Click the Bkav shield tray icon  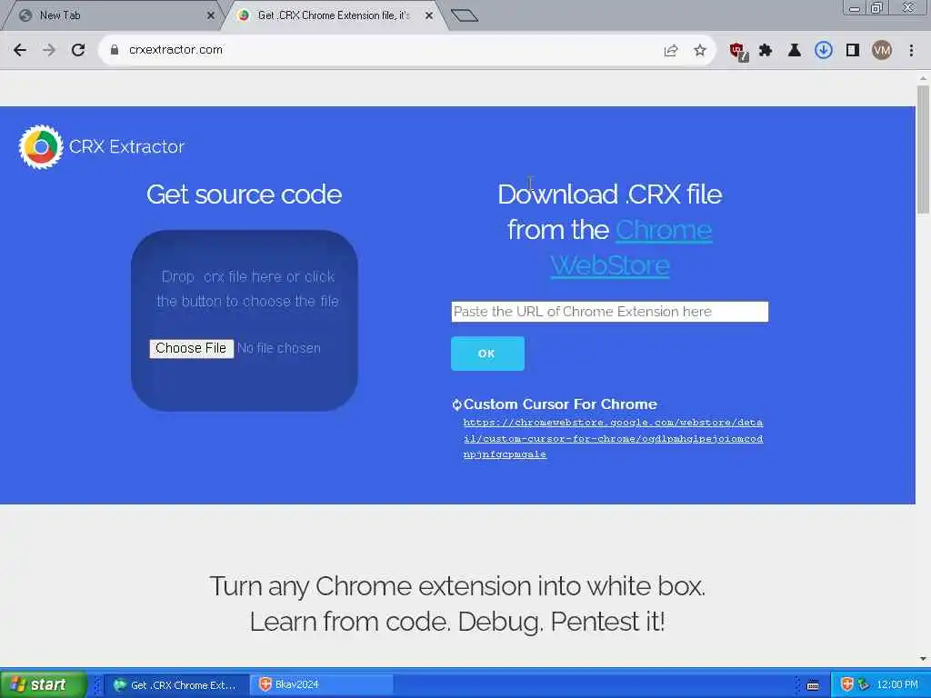[847, 685]
